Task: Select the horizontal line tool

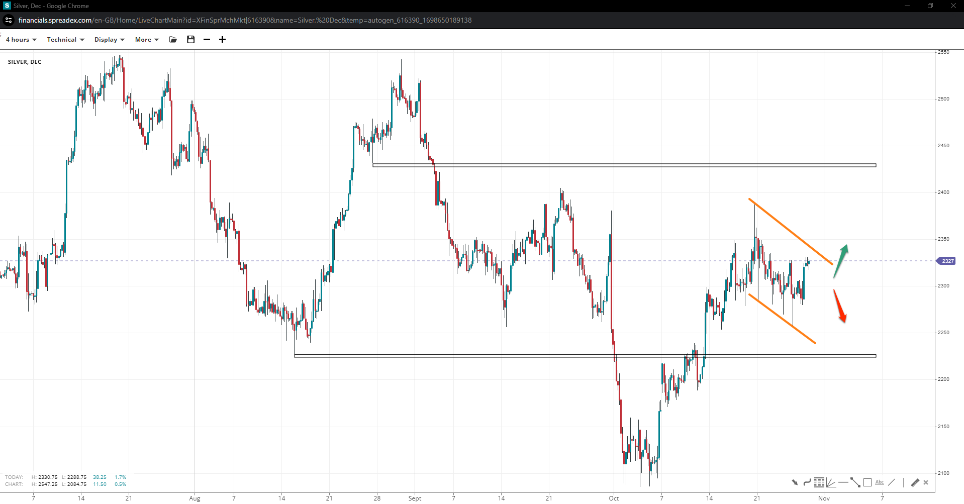Action: click(x=843, y=482)
